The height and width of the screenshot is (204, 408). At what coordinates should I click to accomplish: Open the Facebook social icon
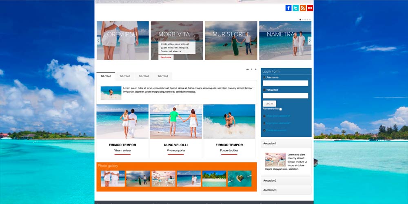288,8
